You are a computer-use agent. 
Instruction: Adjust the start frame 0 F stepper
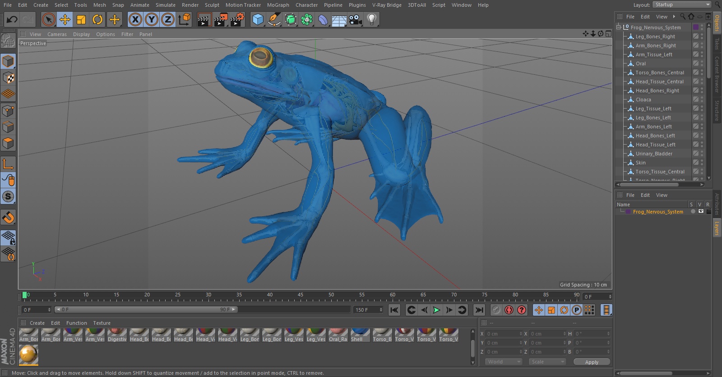point(49,310)
